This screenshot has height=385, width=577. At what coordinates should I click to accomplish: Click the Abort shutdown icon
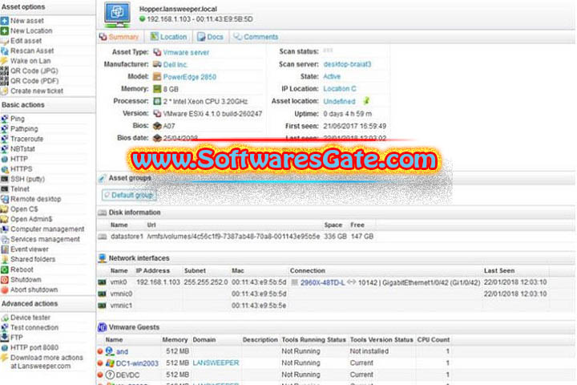tap(5, 290)
